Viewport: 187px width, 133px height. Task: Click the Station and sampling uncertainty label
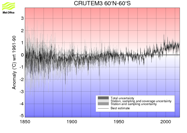pos(134,104)
